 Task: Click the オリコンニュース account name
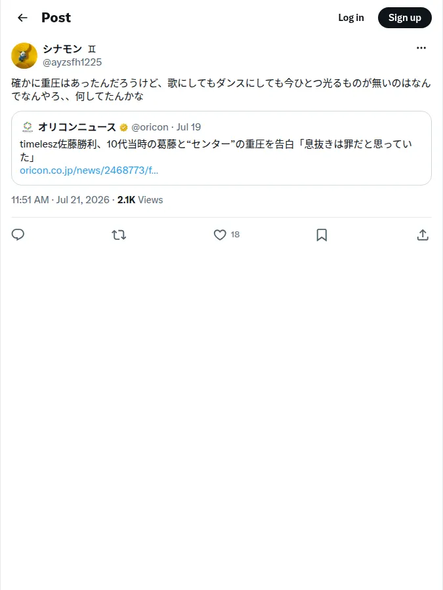[77, 127]
